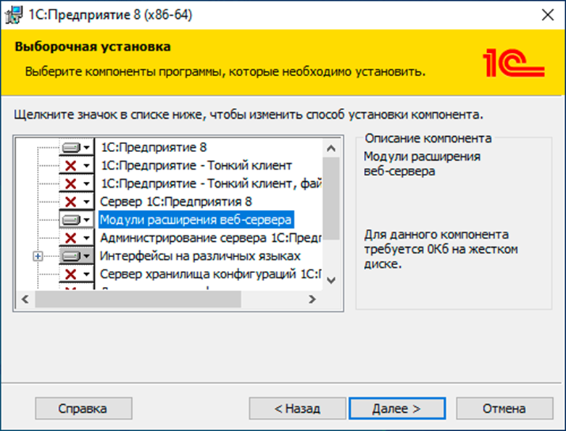Click the drive icon for Интерфейсы на различных языках
The width and height of the screenshot is (566, 431).
[71, 256]
